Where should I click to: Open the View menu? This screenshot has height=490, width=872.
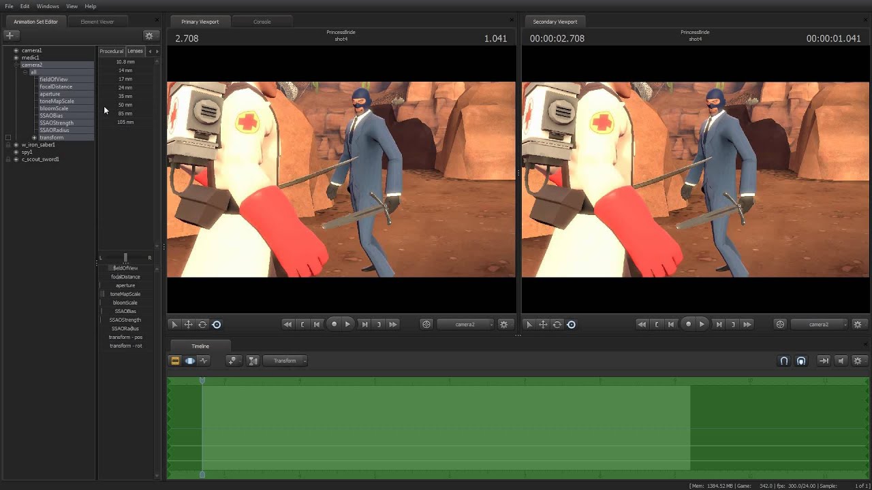pos(72,6)
